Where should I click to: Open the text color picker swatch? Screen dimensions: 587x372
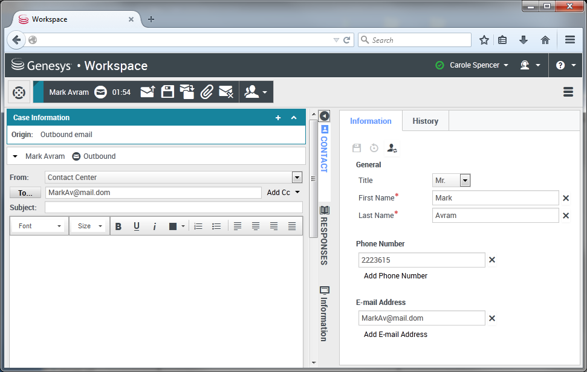[x=173, y=226]
